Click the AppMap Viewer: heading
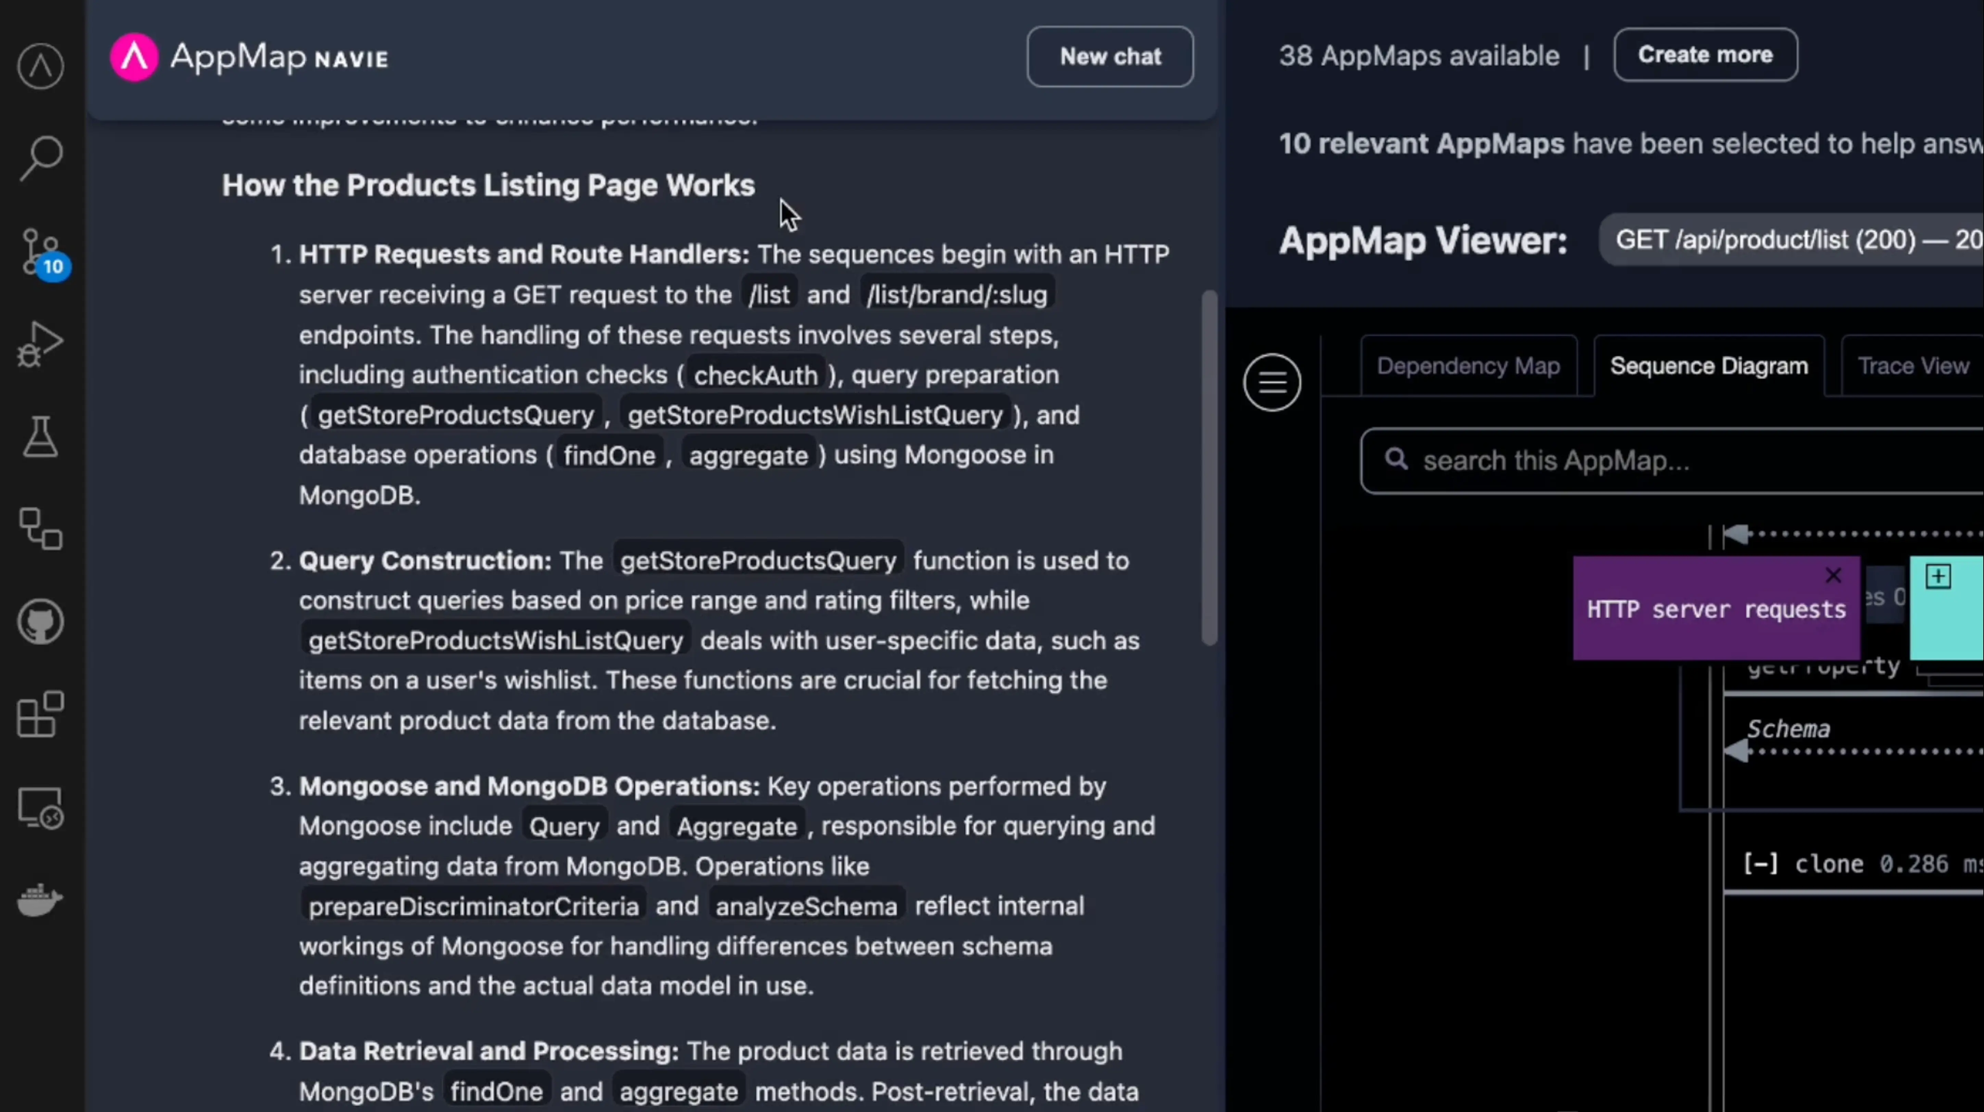Screen dimensions: 1984x1112 (1423, 240)
